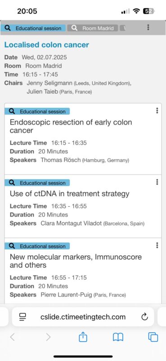Select the Room Madrid filter tab

coord(93,28)
